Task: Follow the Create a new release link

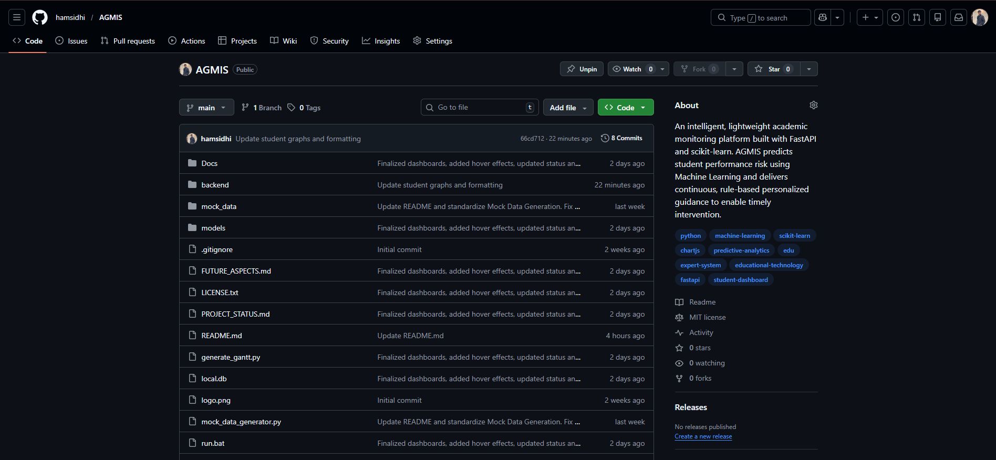Action: click(703, 436)
